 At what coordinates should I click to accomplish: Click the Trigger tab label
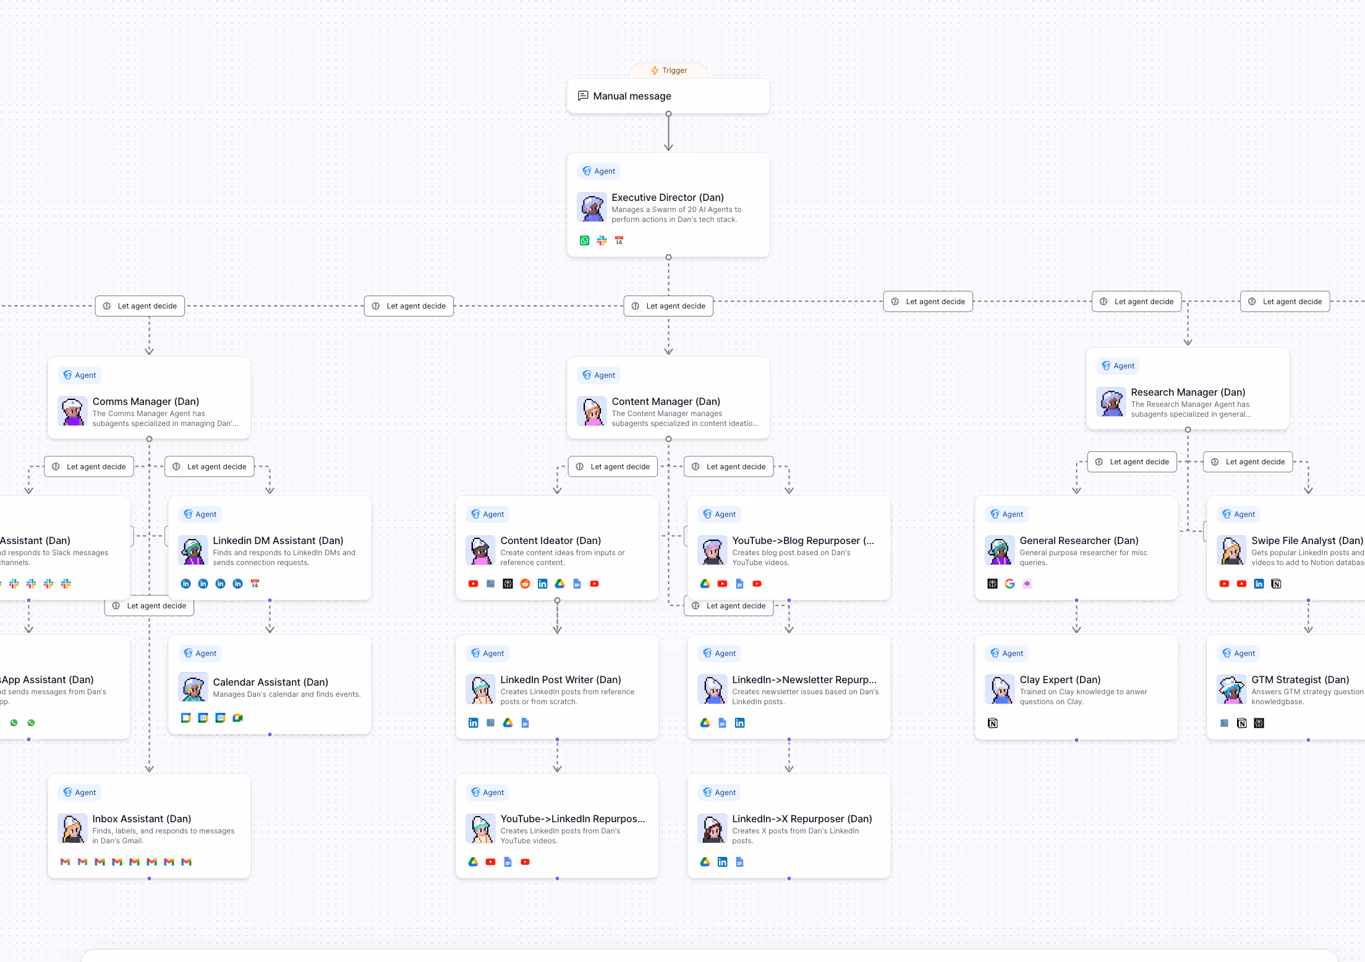(x=668, y=70)
